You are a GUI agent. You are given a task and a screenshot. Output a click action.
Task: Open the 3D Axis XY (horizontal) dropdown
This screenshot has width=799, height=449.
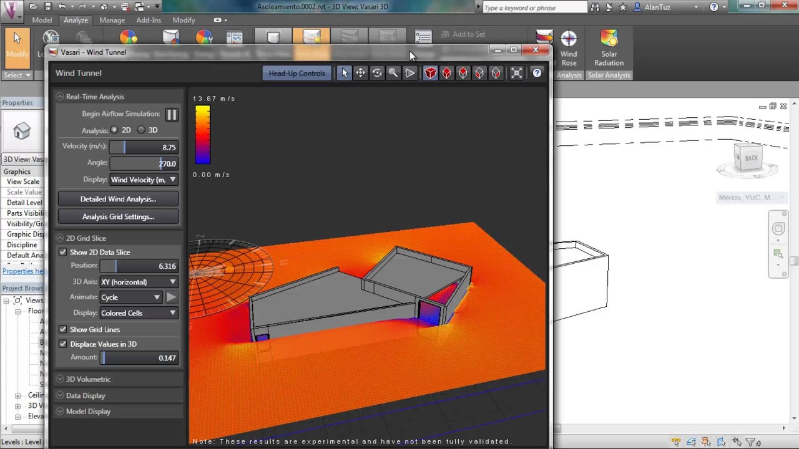point(139,282)
